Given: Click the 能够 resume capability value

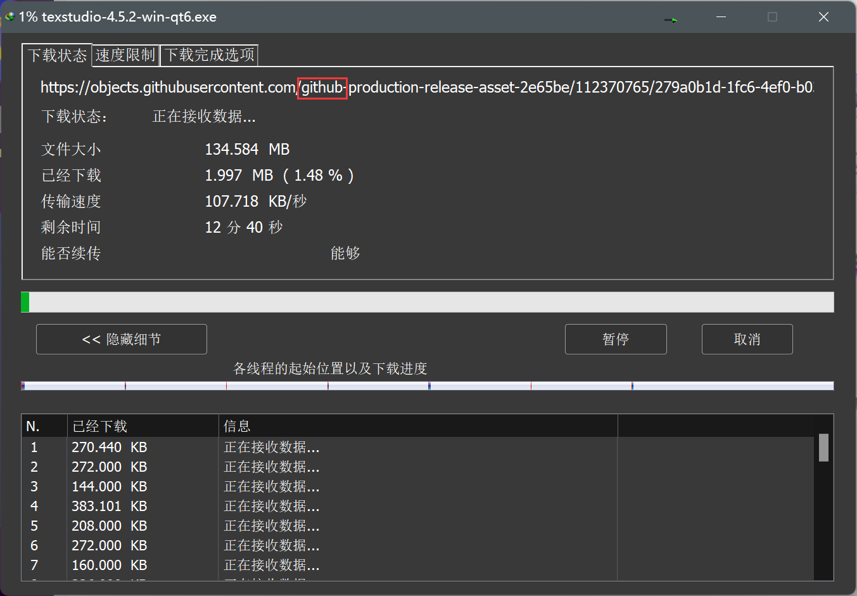Looking at the screenshot, I should [345, 253].
